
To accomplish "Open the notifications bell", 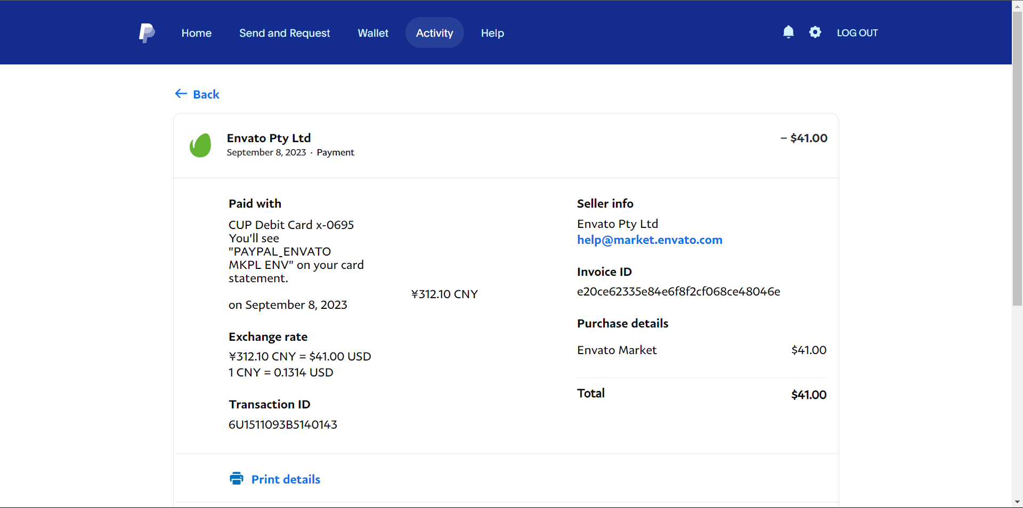I will tap(789, 32).
